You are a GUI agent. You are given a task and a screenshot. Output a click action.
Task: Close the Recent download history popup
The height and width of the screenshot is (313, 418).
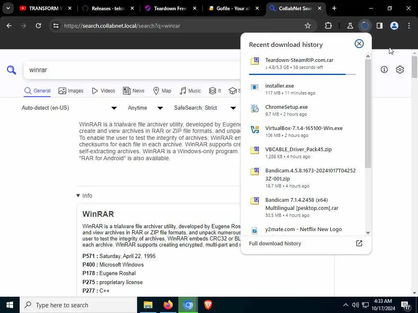click(x=359, y=44)
